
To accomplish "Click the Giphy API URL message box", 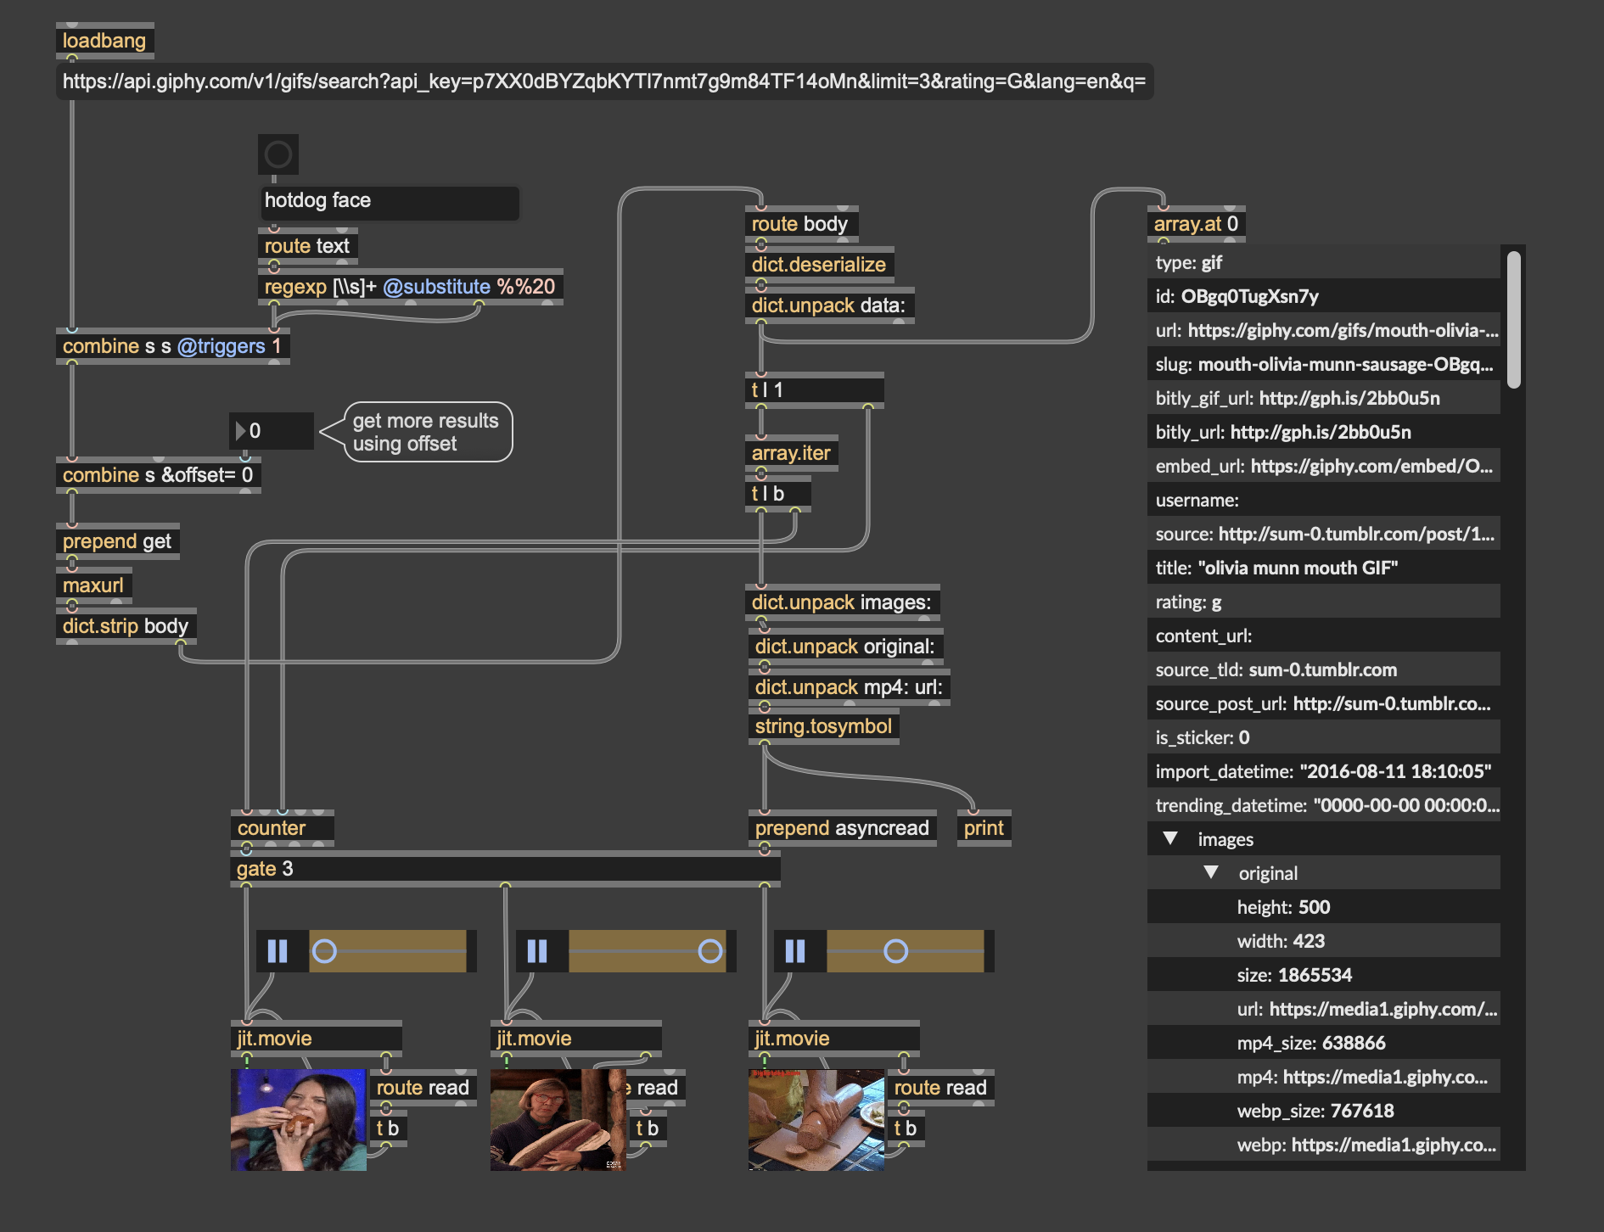I will [x=603, y=81].
